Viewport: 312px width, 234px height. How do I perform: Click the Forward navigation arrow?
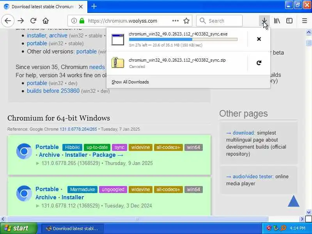21,21
